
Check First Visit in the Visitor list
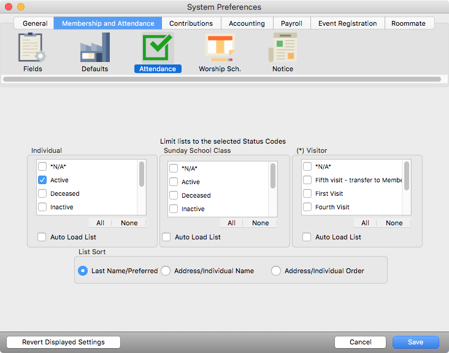coord(307,194)
